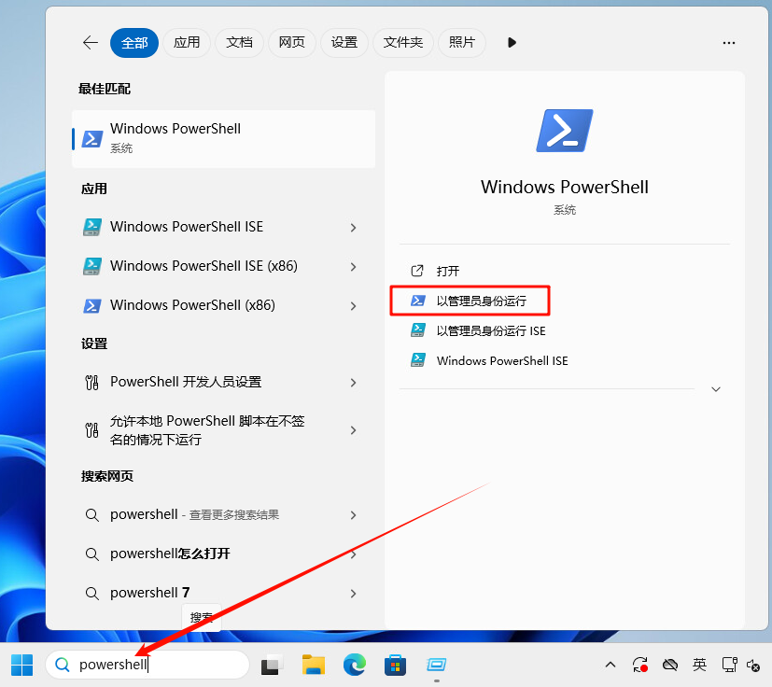772x687 pixels.
Task: Click 打开 to open PowerShell
Action: (448, 271)
